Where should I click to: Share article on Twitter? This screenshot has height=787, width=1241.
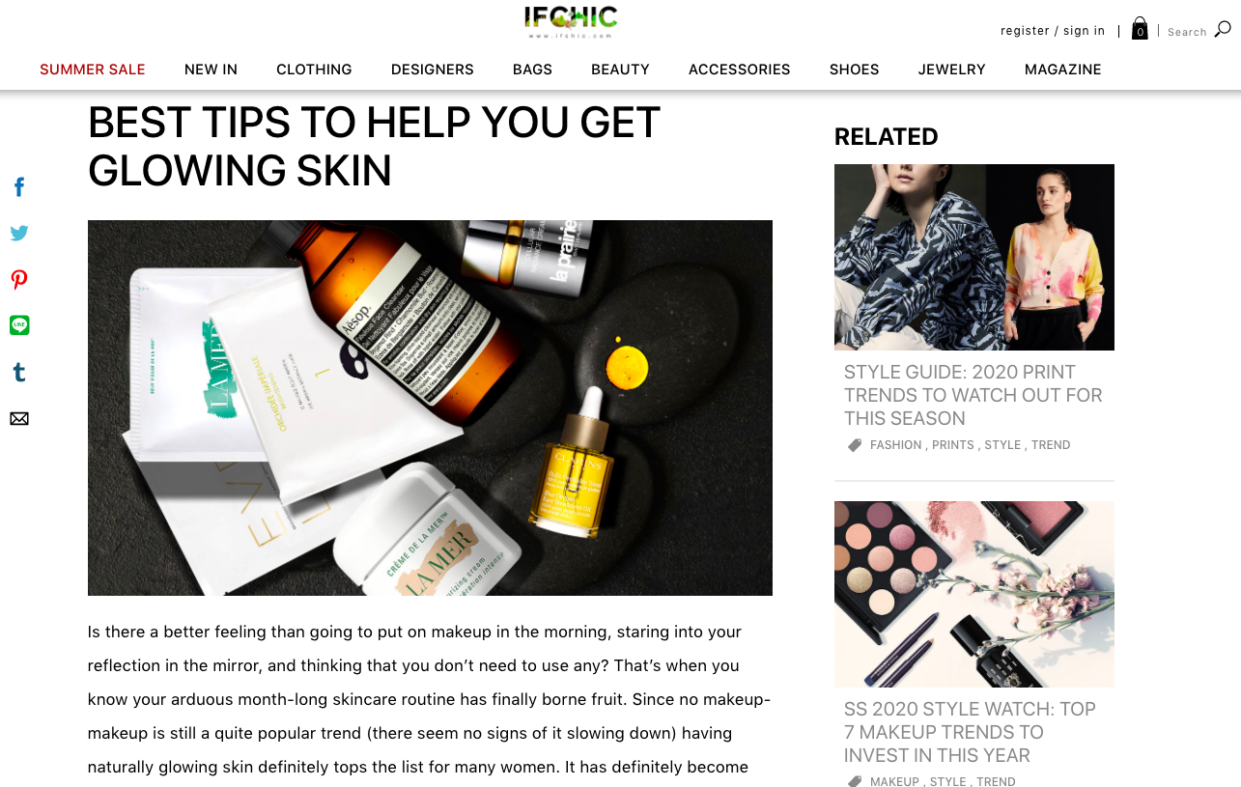click(x=19, y=233)
